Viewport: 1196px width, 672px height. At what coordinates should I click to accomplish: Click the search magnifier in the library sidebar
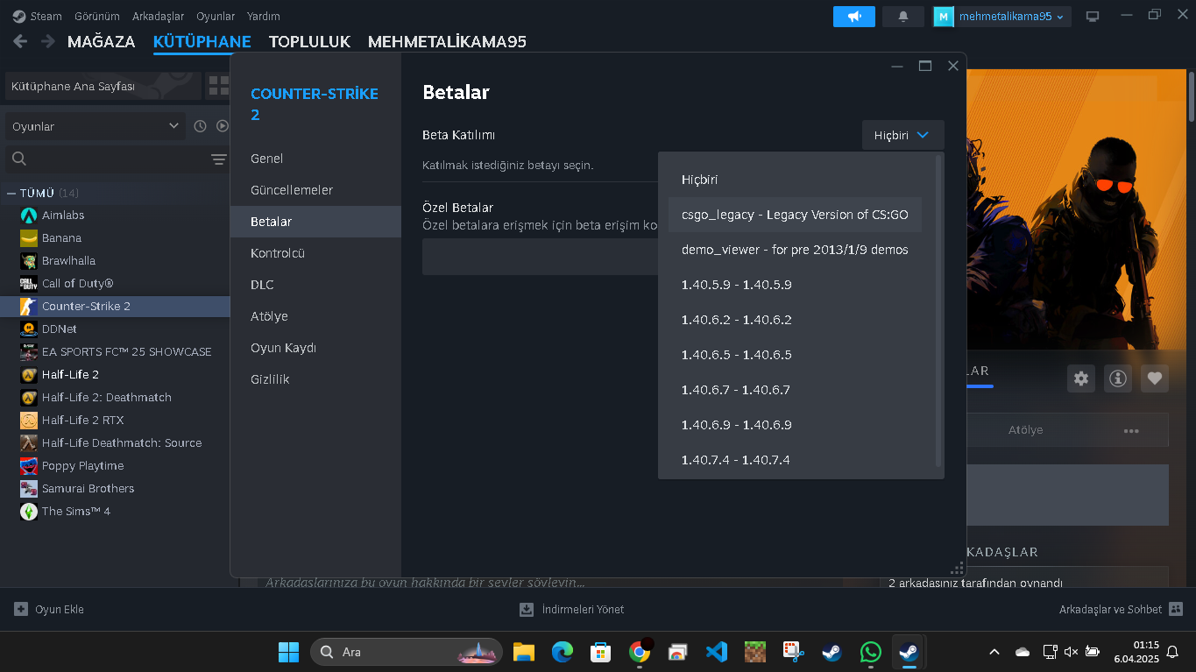pyautogui.click(x=19, y=159)
